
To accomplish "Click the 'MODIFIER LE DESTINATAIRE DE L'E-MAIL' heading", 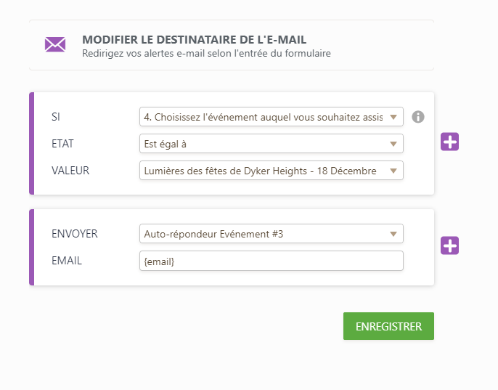I will pos(194,40).
